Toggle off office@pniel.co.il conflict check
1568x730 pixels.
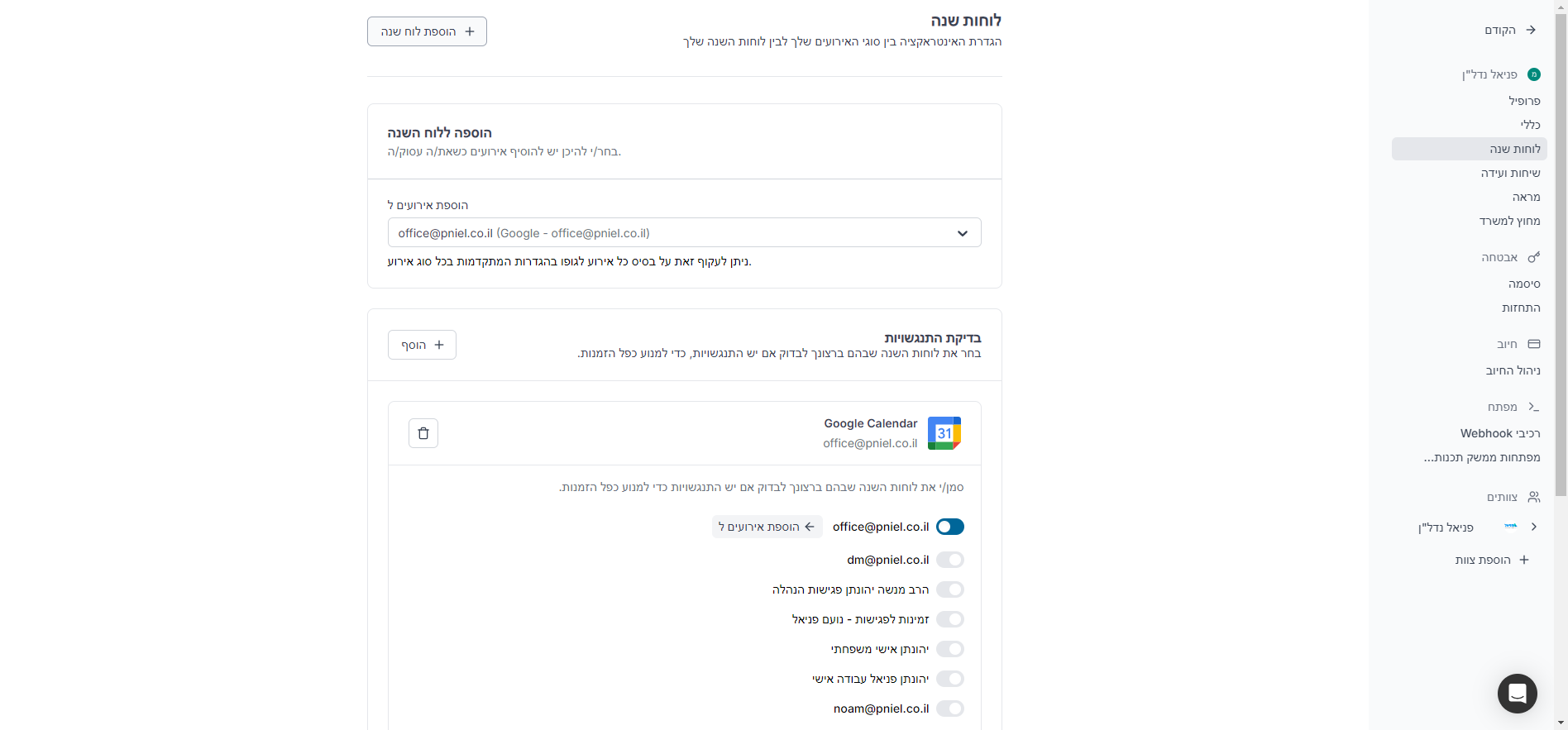(x=950, y=527)
